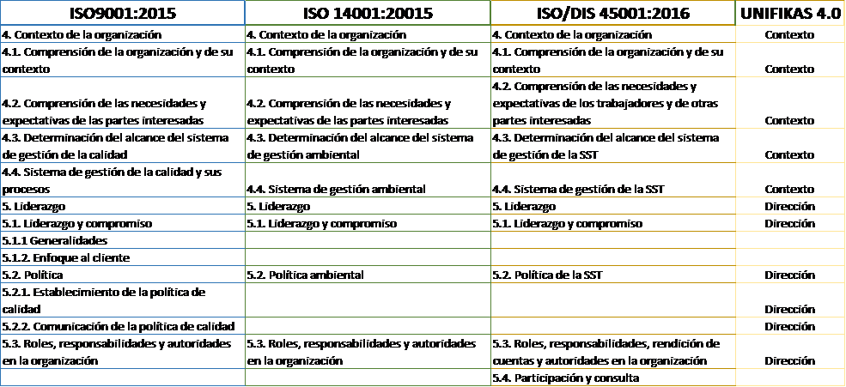The width and height of the screenshot is (846, 387).
Task: Select '4.1. Comprensión de la organización' in ISO/DIS 45001 column
Action: click(613, 60)
